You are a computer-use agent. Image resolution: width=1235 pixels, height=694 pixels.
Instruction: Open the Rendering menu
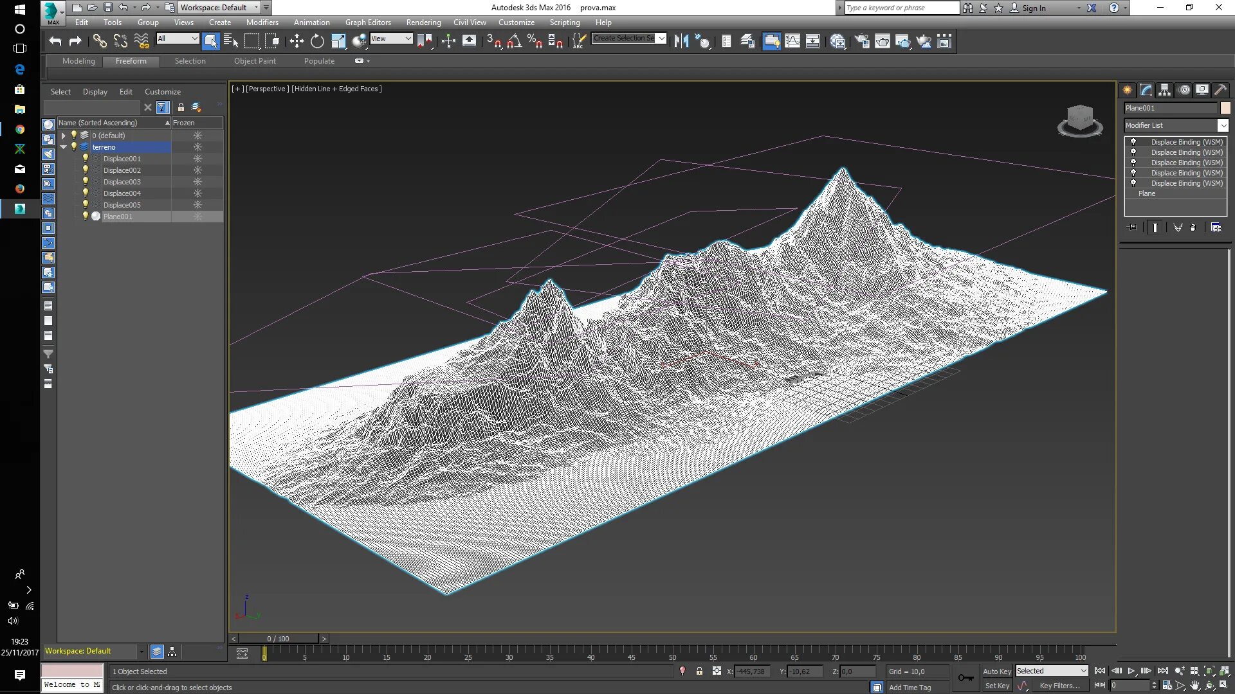(x=423, y=22)
